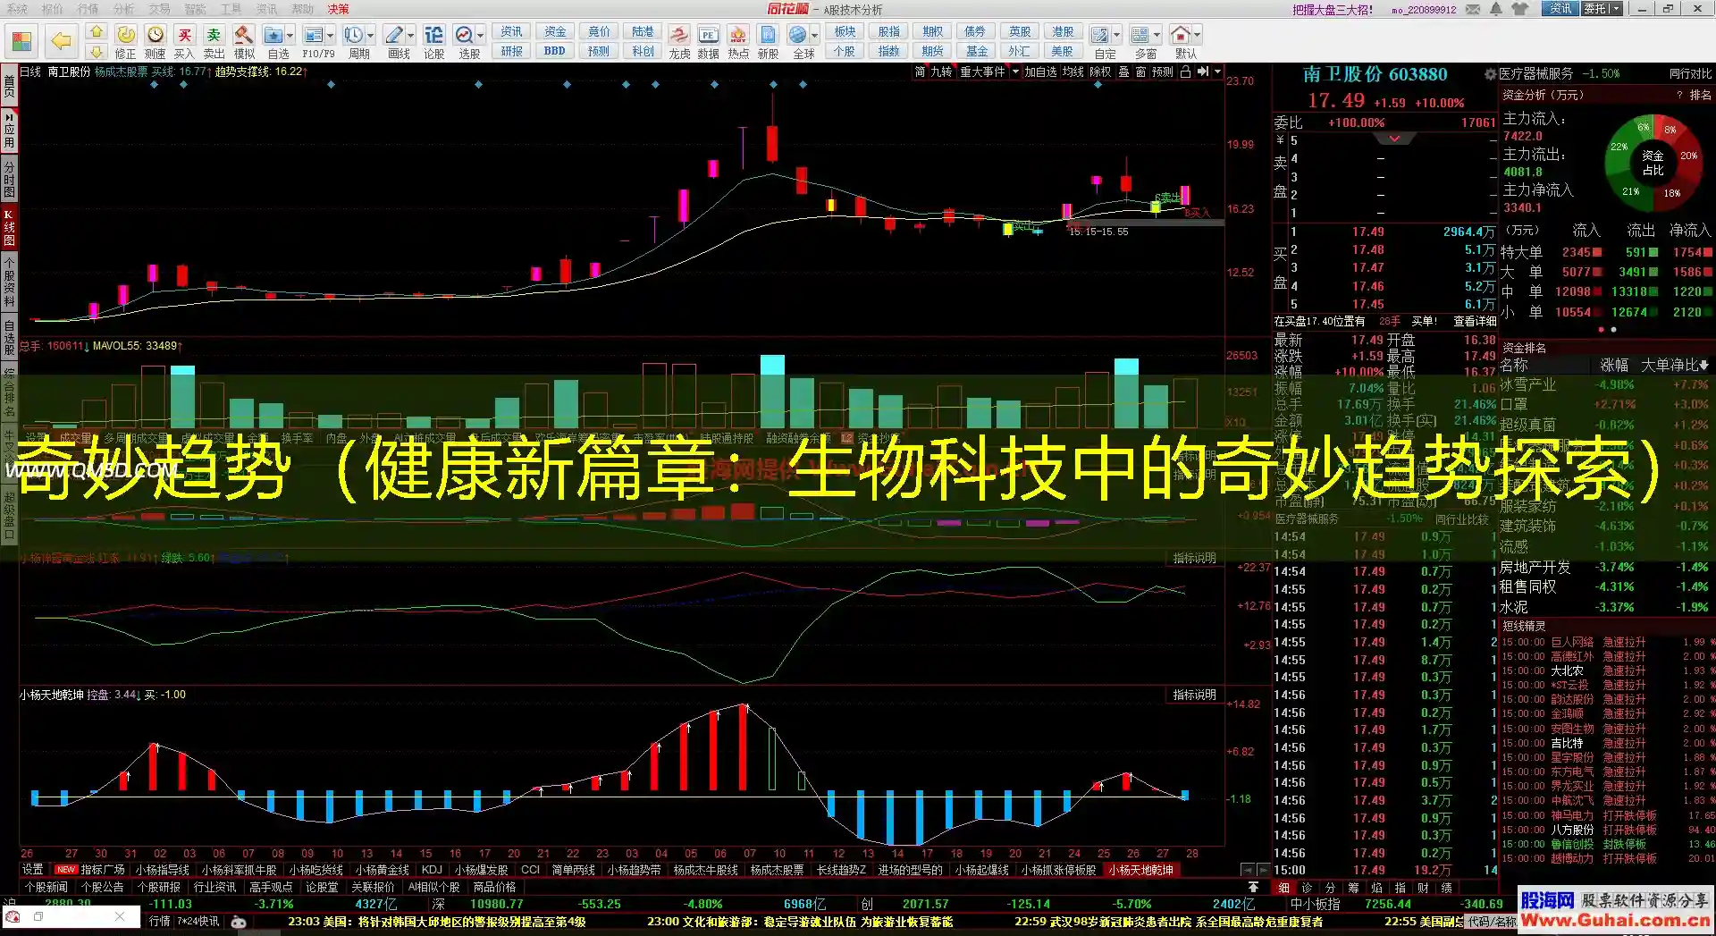The width and height of the screenshot is (1716, 936).
Task: Click the 设置 button on indicator tab bar
Action: point(32,870)
